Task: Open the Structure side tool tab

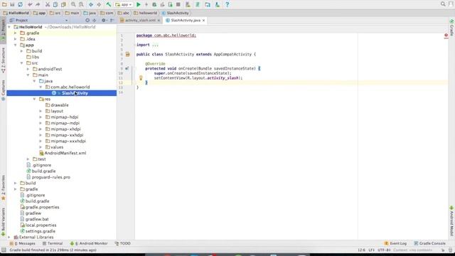Action: (x=3, y=60)
